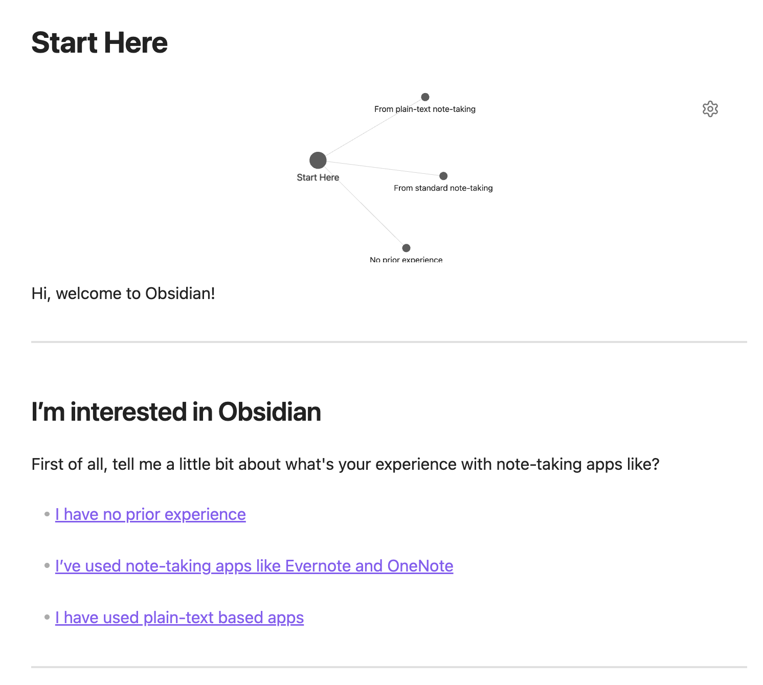Select the plain-text note-taking graph node dot
Image resolution: width=763 pixels, height=685 pixels.
coord(425,97)
